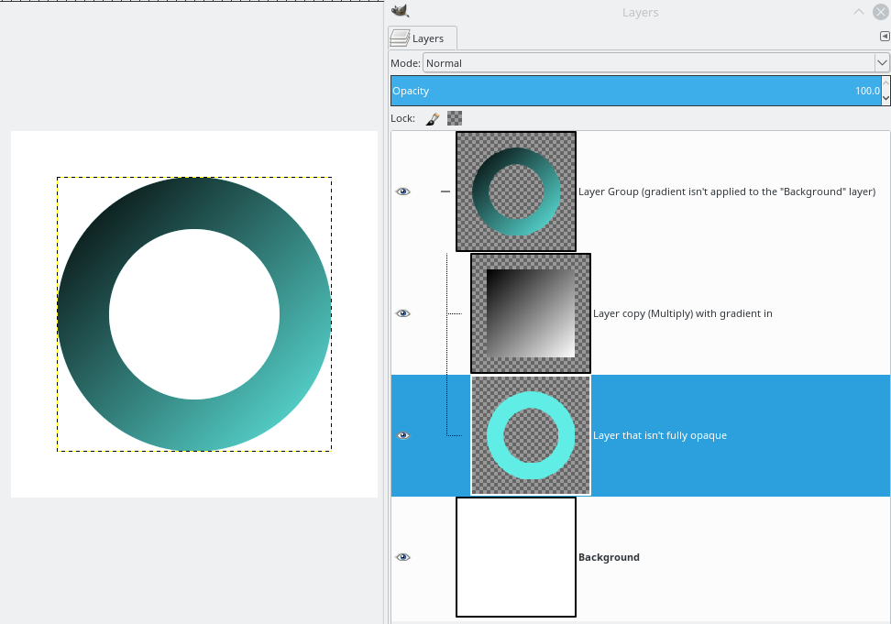Switch to the Layers tab
This screenshot has height=624, width=891.
pyautogui.click(x=423, y=38)
